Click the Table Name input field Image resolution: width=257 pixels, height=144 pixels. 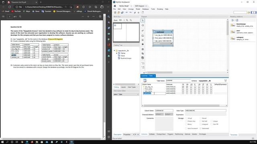(178, 80)
